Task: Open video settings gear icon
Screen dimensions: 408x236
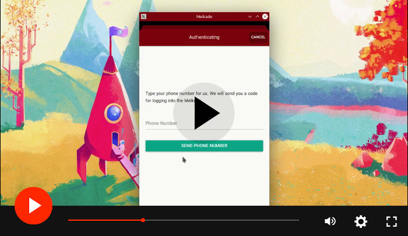Action: coord(361,221)
